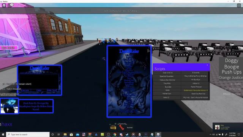The image size is (243, 137).
Task: Open Google Chrome from the taskbar
Action: click(115, 134)
